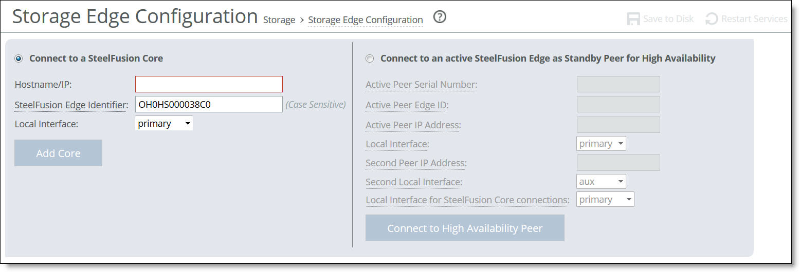Open the standby peer Local Interface dropdown
This screenshot has height=272, width=800.
601,144
